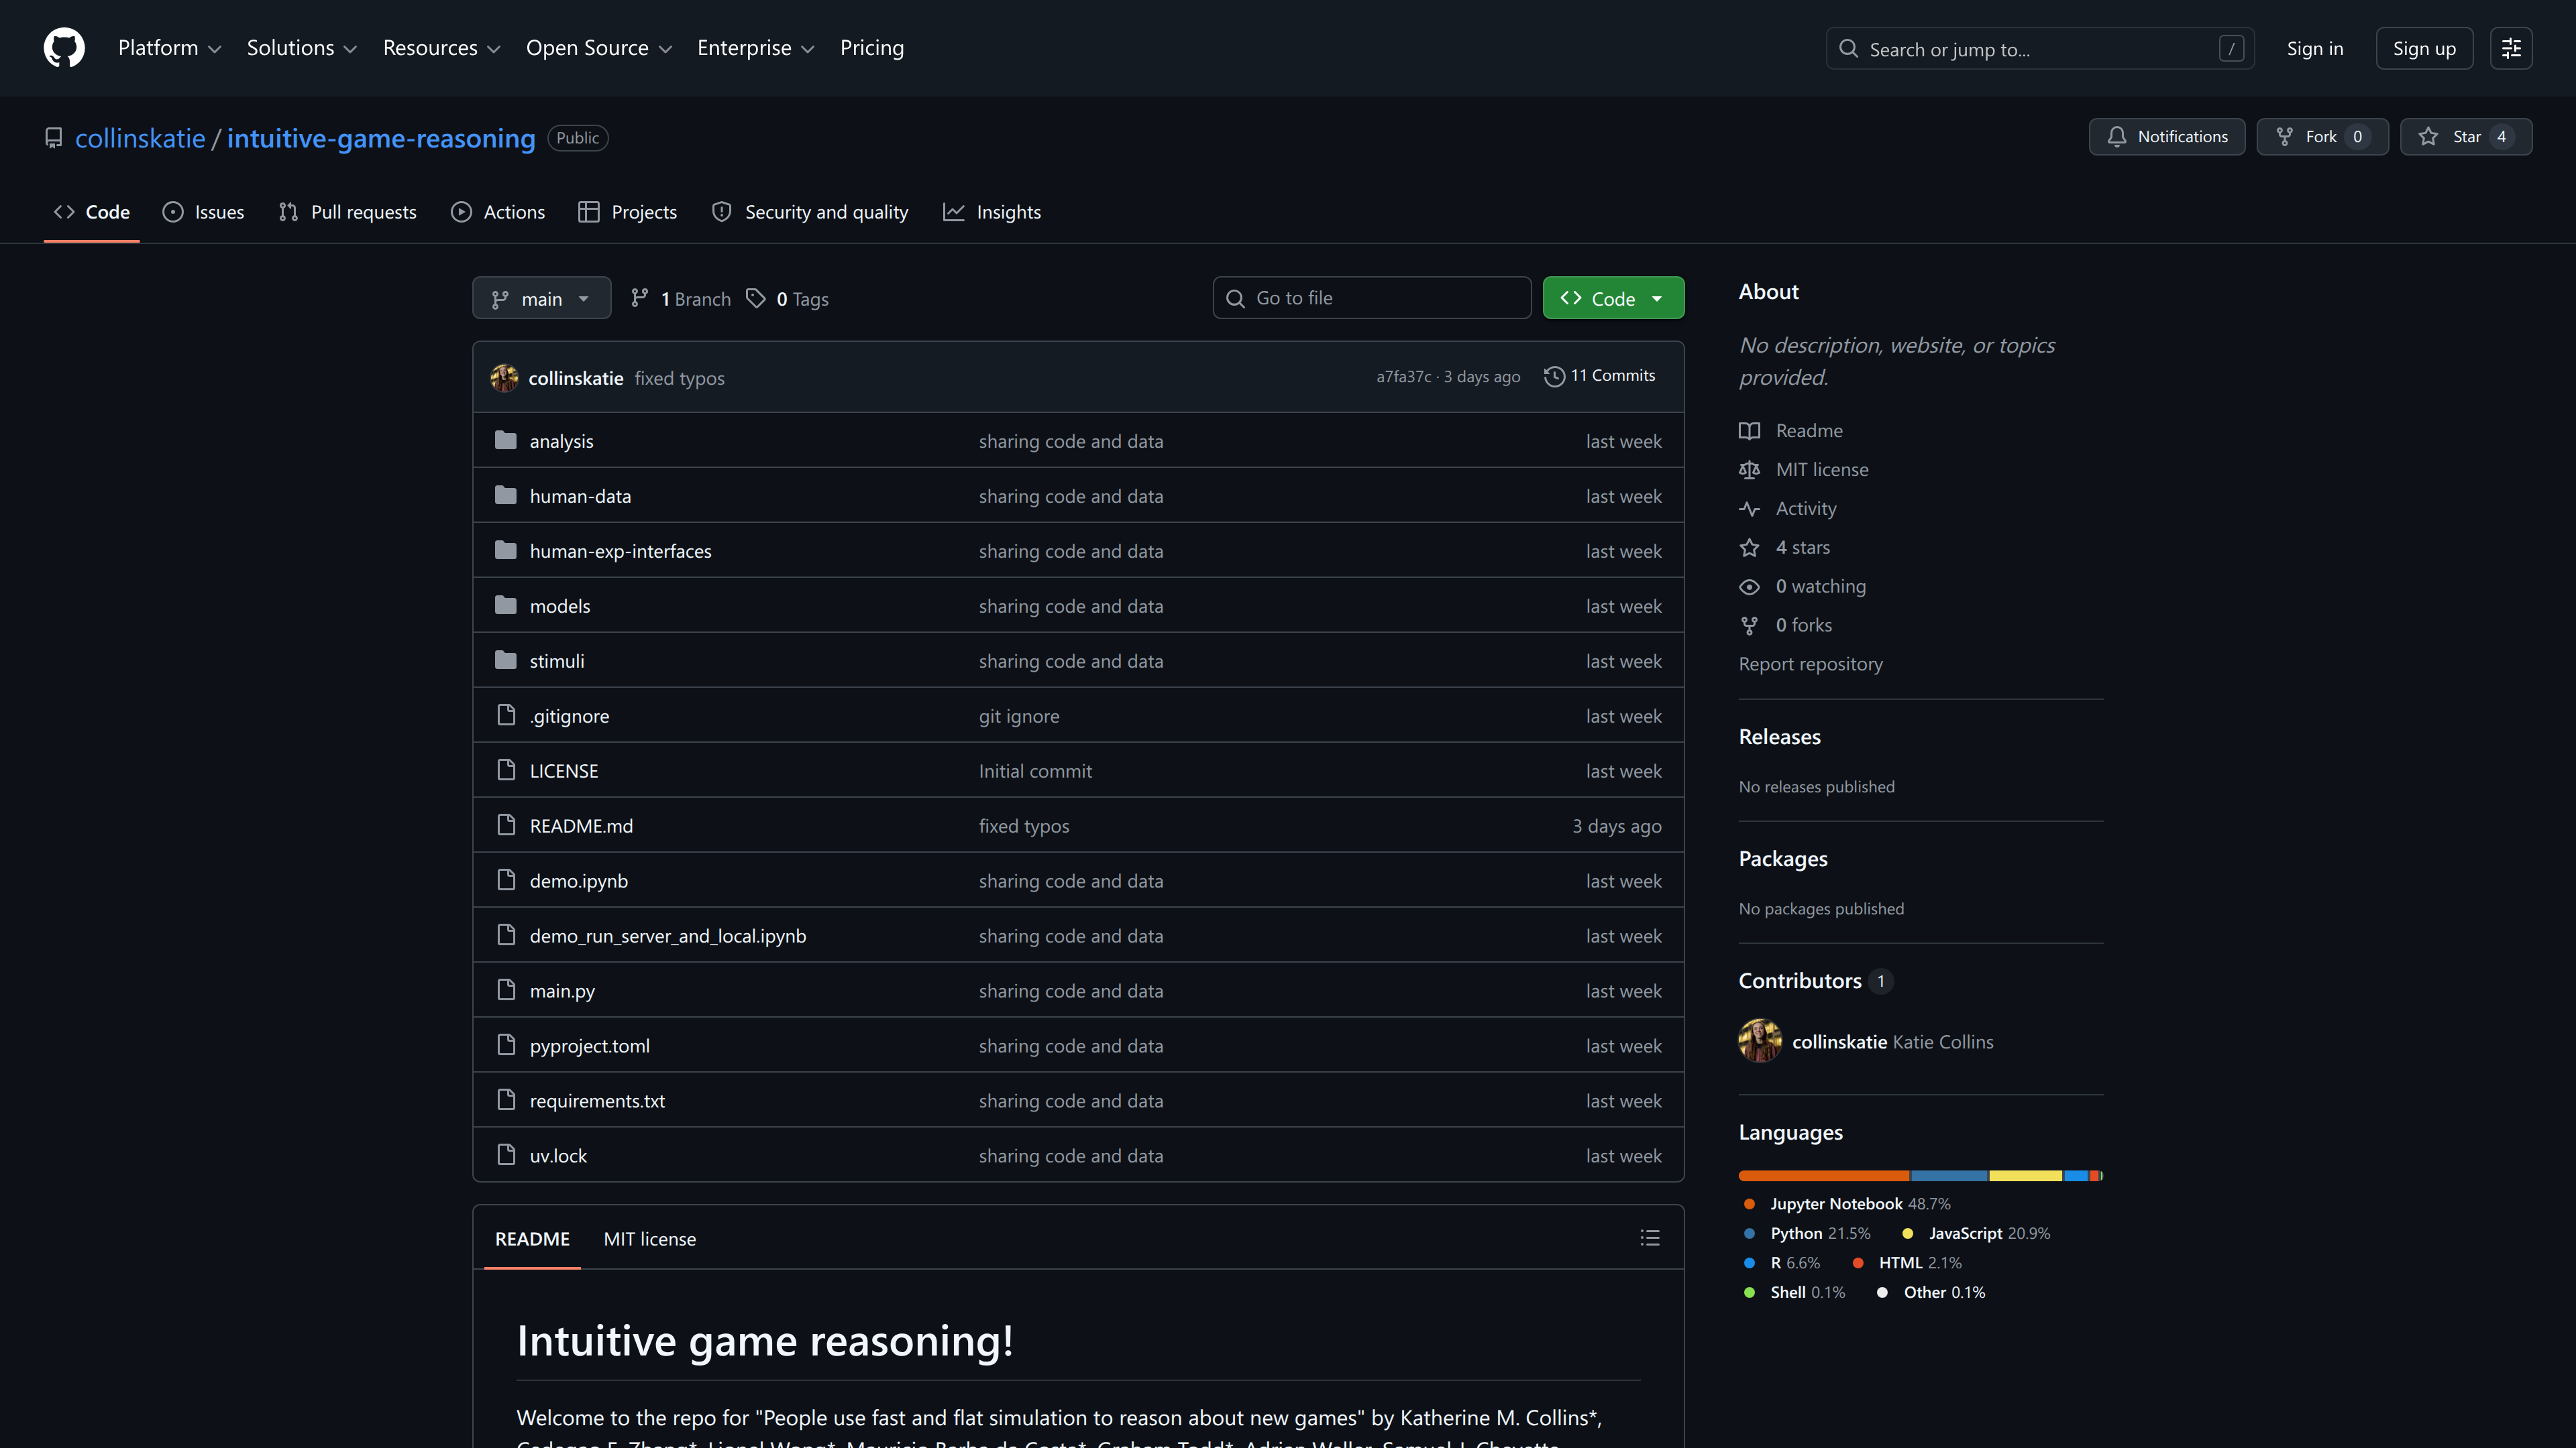Expand the Solutions menu
The width and height of the screenshot is (2576, 1448).
coord(301,48)
